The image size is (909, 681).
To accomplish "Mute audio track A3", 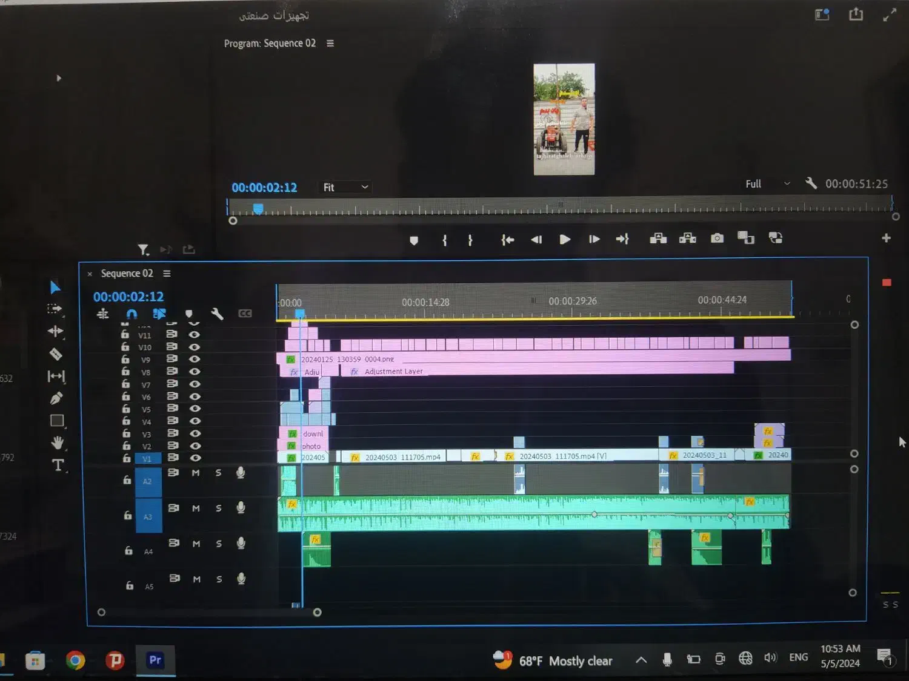I will click(196, 508).
